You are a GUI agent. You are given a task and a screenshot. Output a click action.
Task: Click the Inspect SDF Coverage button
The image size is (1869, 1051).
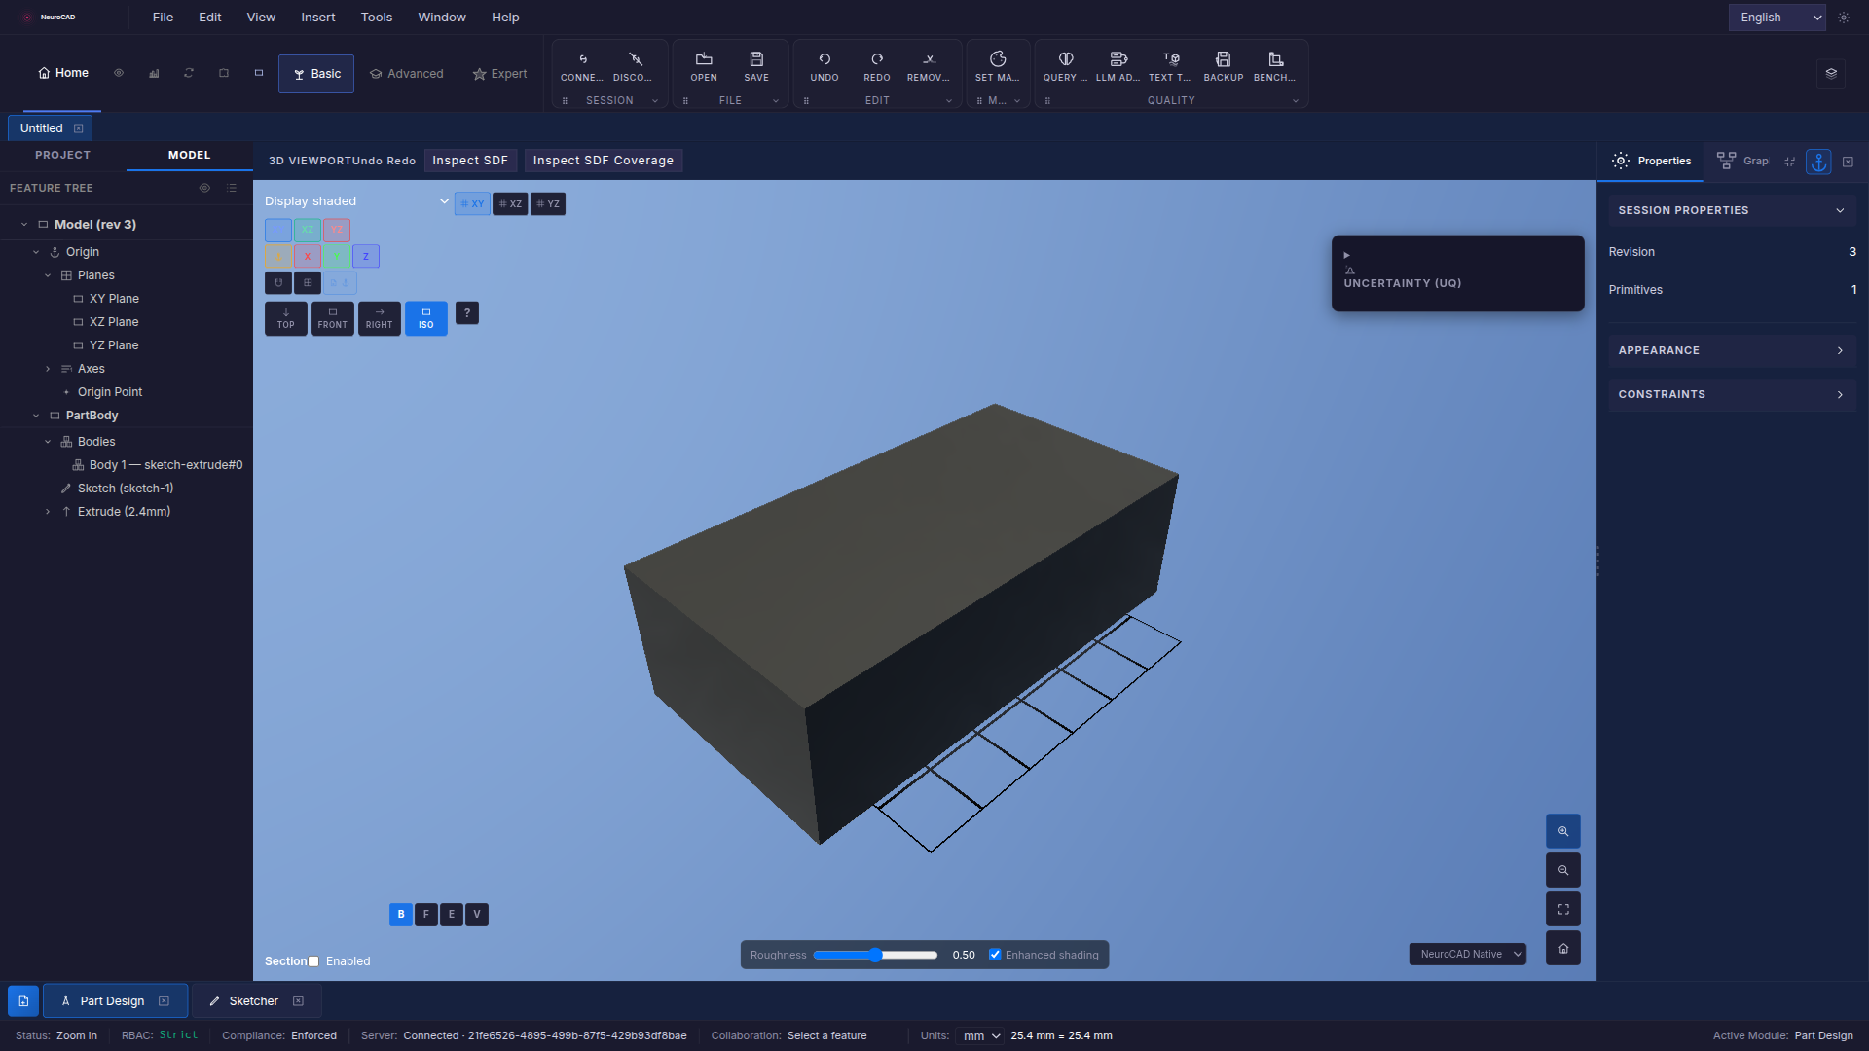pos(604,161)
